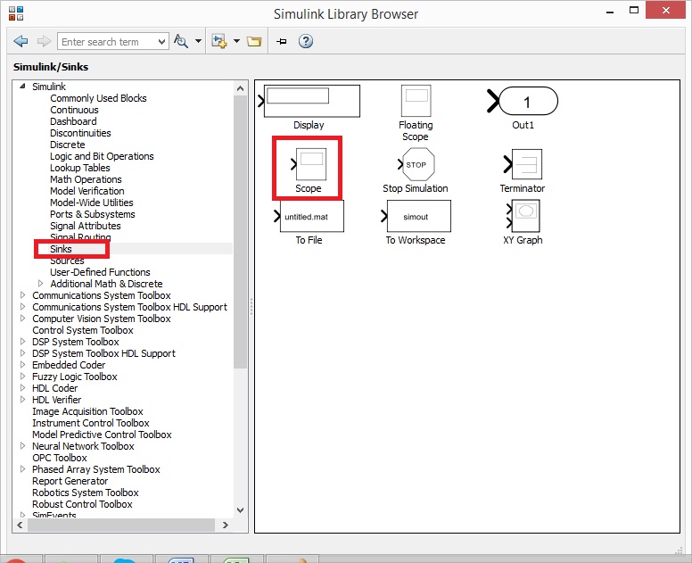Select Image Acquisition Toolbox
The width and height of the screenshot is (692, 563).
point(87,411)
